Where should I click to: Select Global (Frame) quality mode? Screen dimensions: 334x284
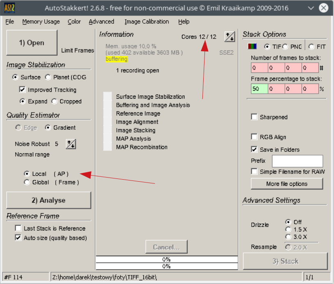[x=51, y=183]
